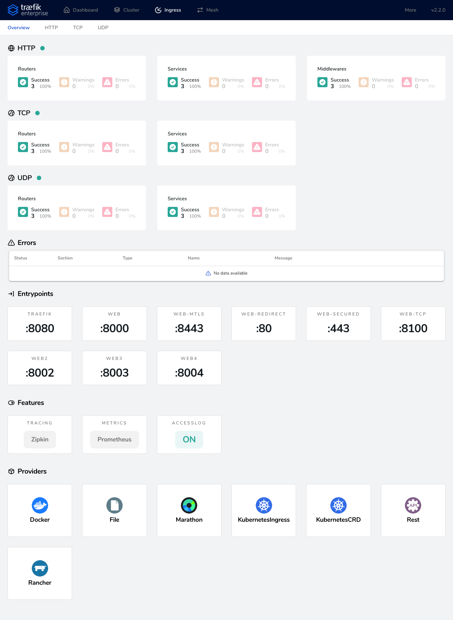Click the File provider icon
The width and height of the screenshot is (453, 620).
tap(115, 505)
